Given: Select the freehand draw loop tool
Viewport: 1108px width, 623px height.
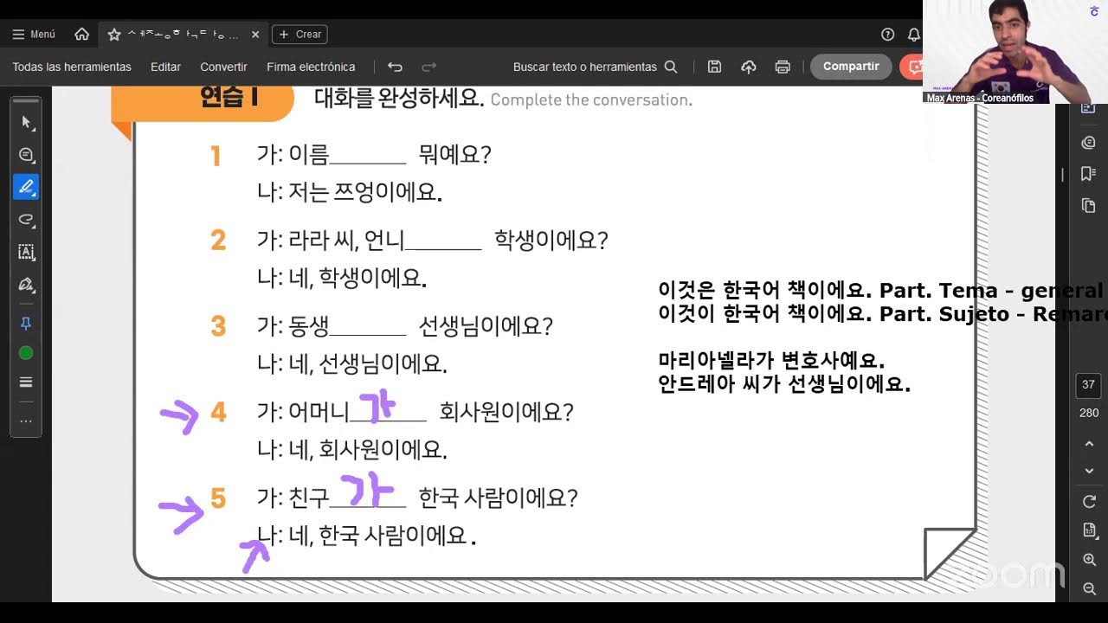Looking at the screenshot, I should (x=26, y=220).
